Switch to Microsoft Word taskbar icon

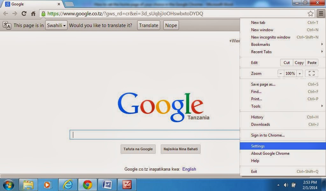click(x=107, y=185)
